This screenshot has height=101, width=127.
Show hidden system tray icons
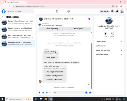point(100,99)
